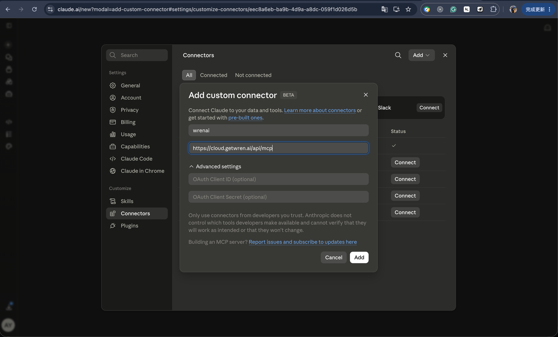This screenshot has height=337, width=558.
Task: Collapse the Advanced settings section
Action: click(x=215, y=166)
